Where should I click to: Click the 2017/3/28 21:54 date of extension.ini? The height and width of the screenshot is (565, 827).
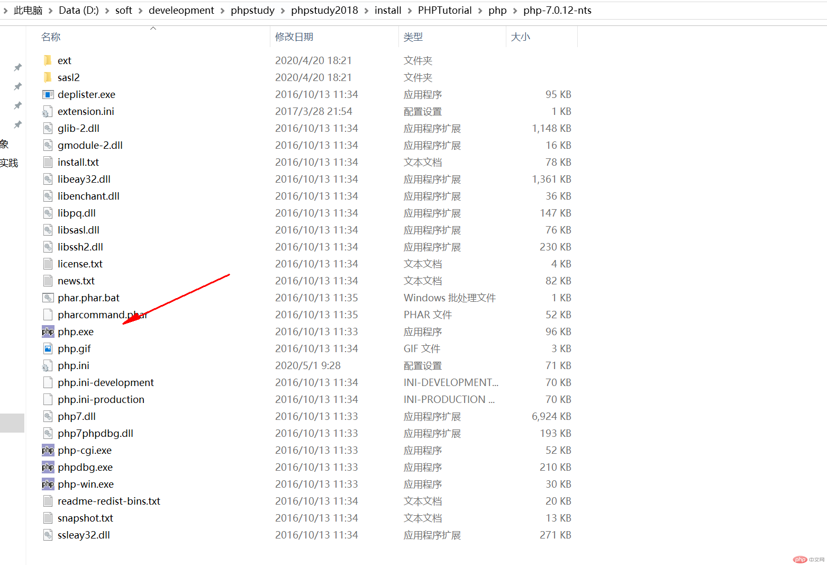click(313, 111)
